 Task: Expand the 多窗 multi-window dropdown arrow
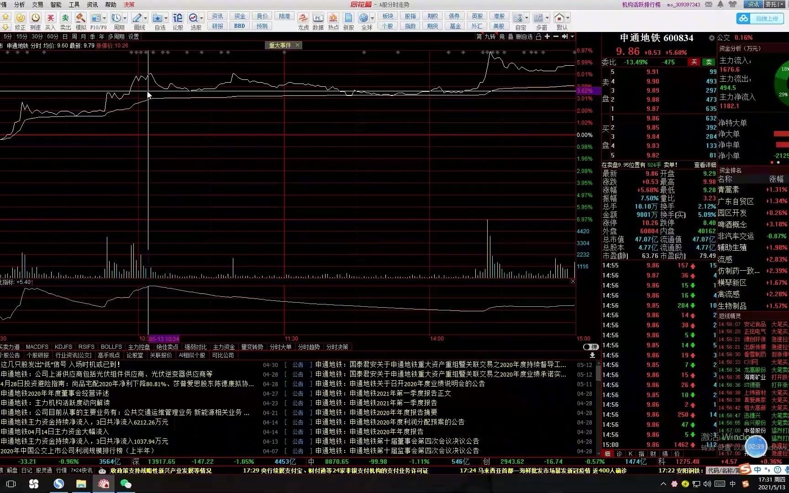[x=547, y=18]
